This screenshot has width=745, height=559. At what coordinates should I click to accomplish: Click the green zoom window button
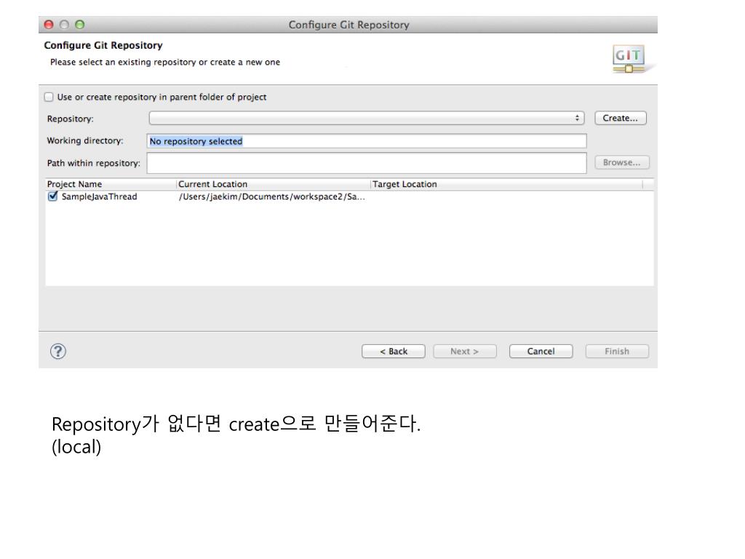click(x=80, y=25)
